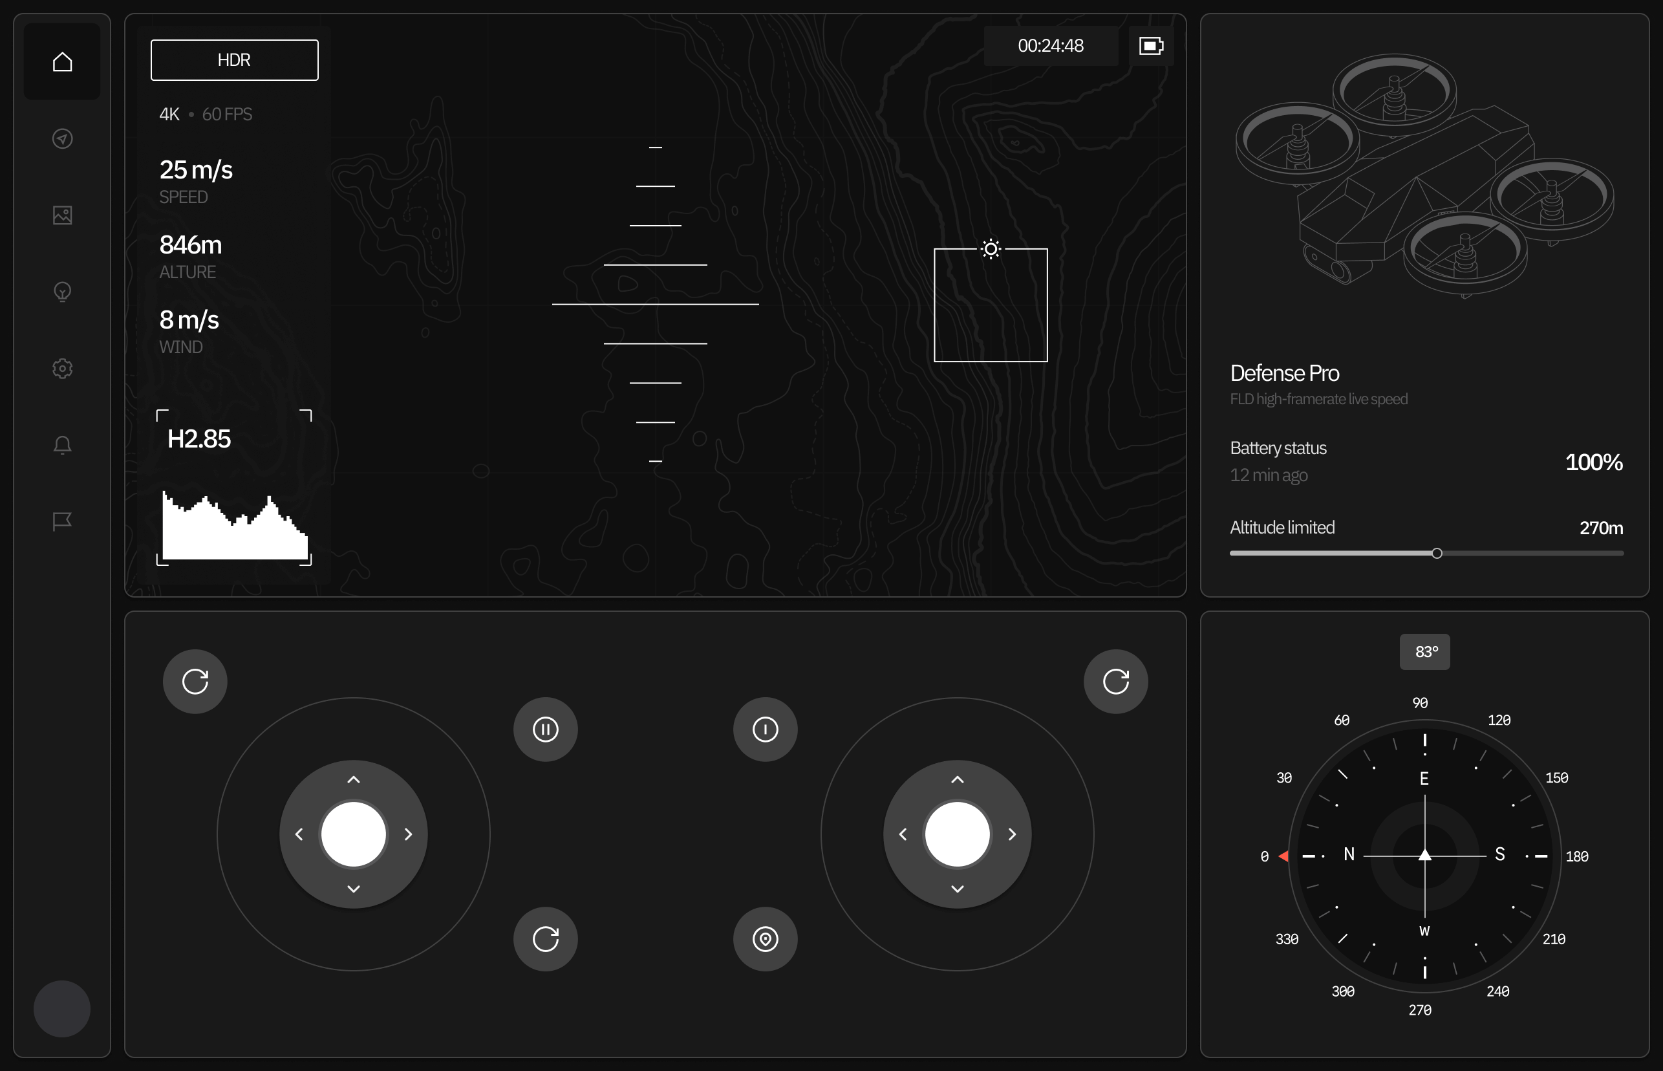Open the notifications bell sidebar icon
The width and height of the screenshot is (1663, 1071).
tap(63, 444)
